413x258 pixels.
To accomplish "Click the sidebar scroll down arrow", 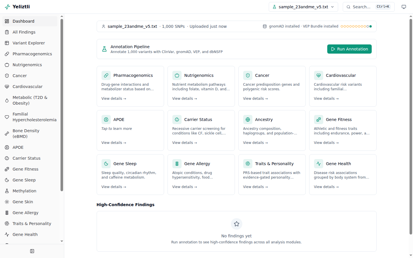I will pos(62,241).
